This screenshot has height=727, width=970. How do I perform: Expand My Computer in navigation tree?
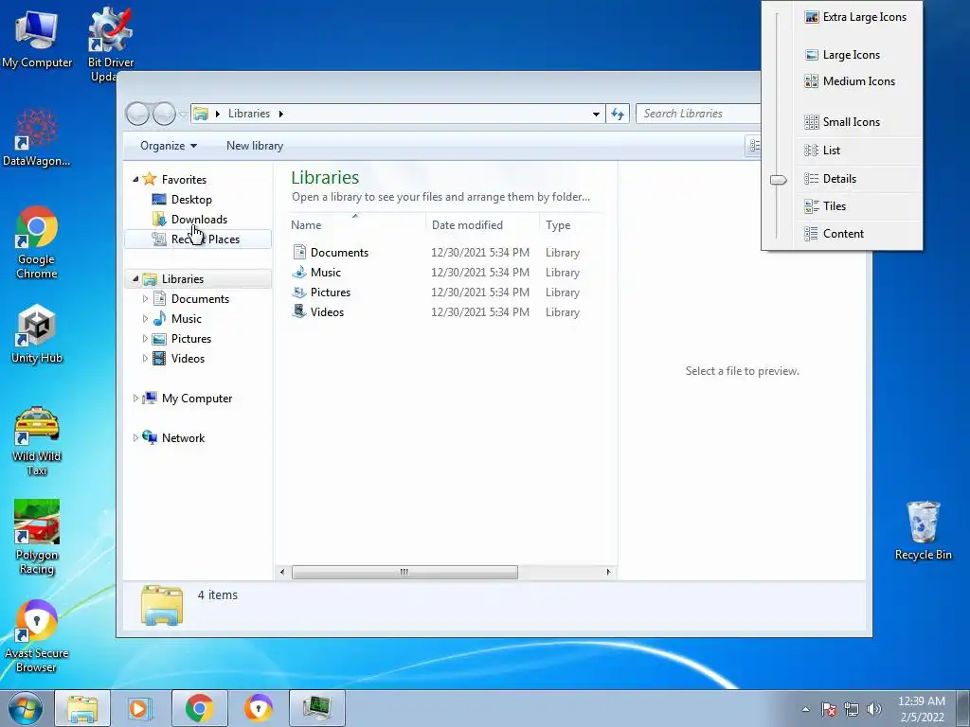(x=136, y=399)
